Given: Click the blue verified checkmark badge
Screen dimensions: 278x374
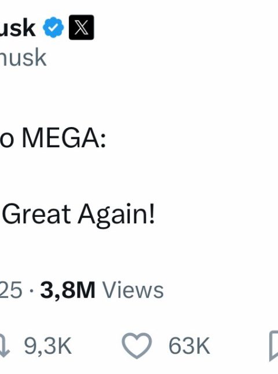Looking at the screenshot, I should click(x=53, y=27).
